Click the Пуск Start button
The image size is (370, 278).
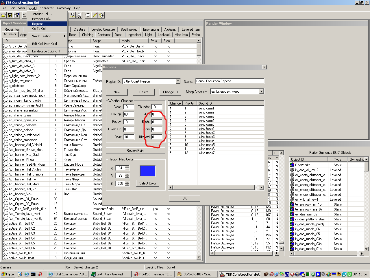click(x=8, y=274)
